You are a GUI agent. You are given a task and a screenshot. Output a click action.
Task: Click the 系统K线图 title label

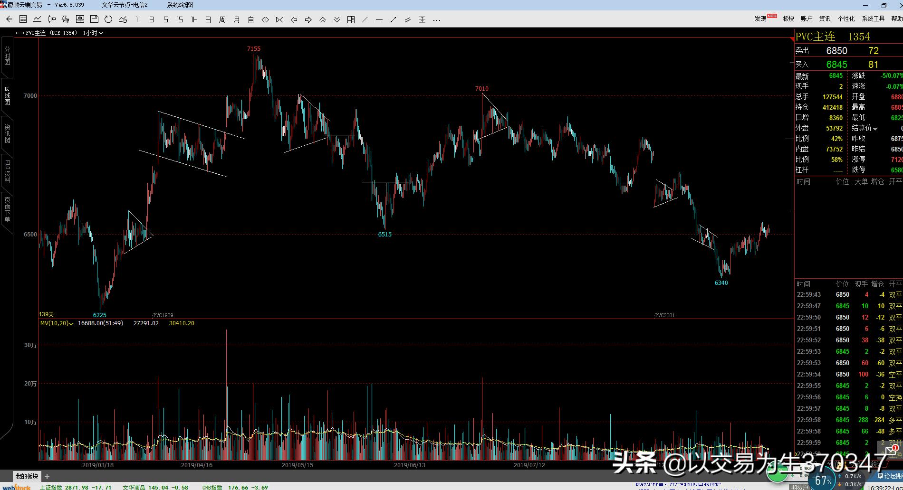click(x=180, y=5)
